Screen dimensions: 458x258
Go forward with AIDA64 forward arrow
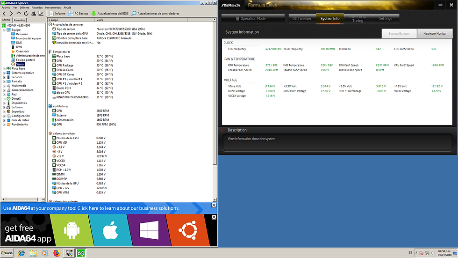click(11, 14)
